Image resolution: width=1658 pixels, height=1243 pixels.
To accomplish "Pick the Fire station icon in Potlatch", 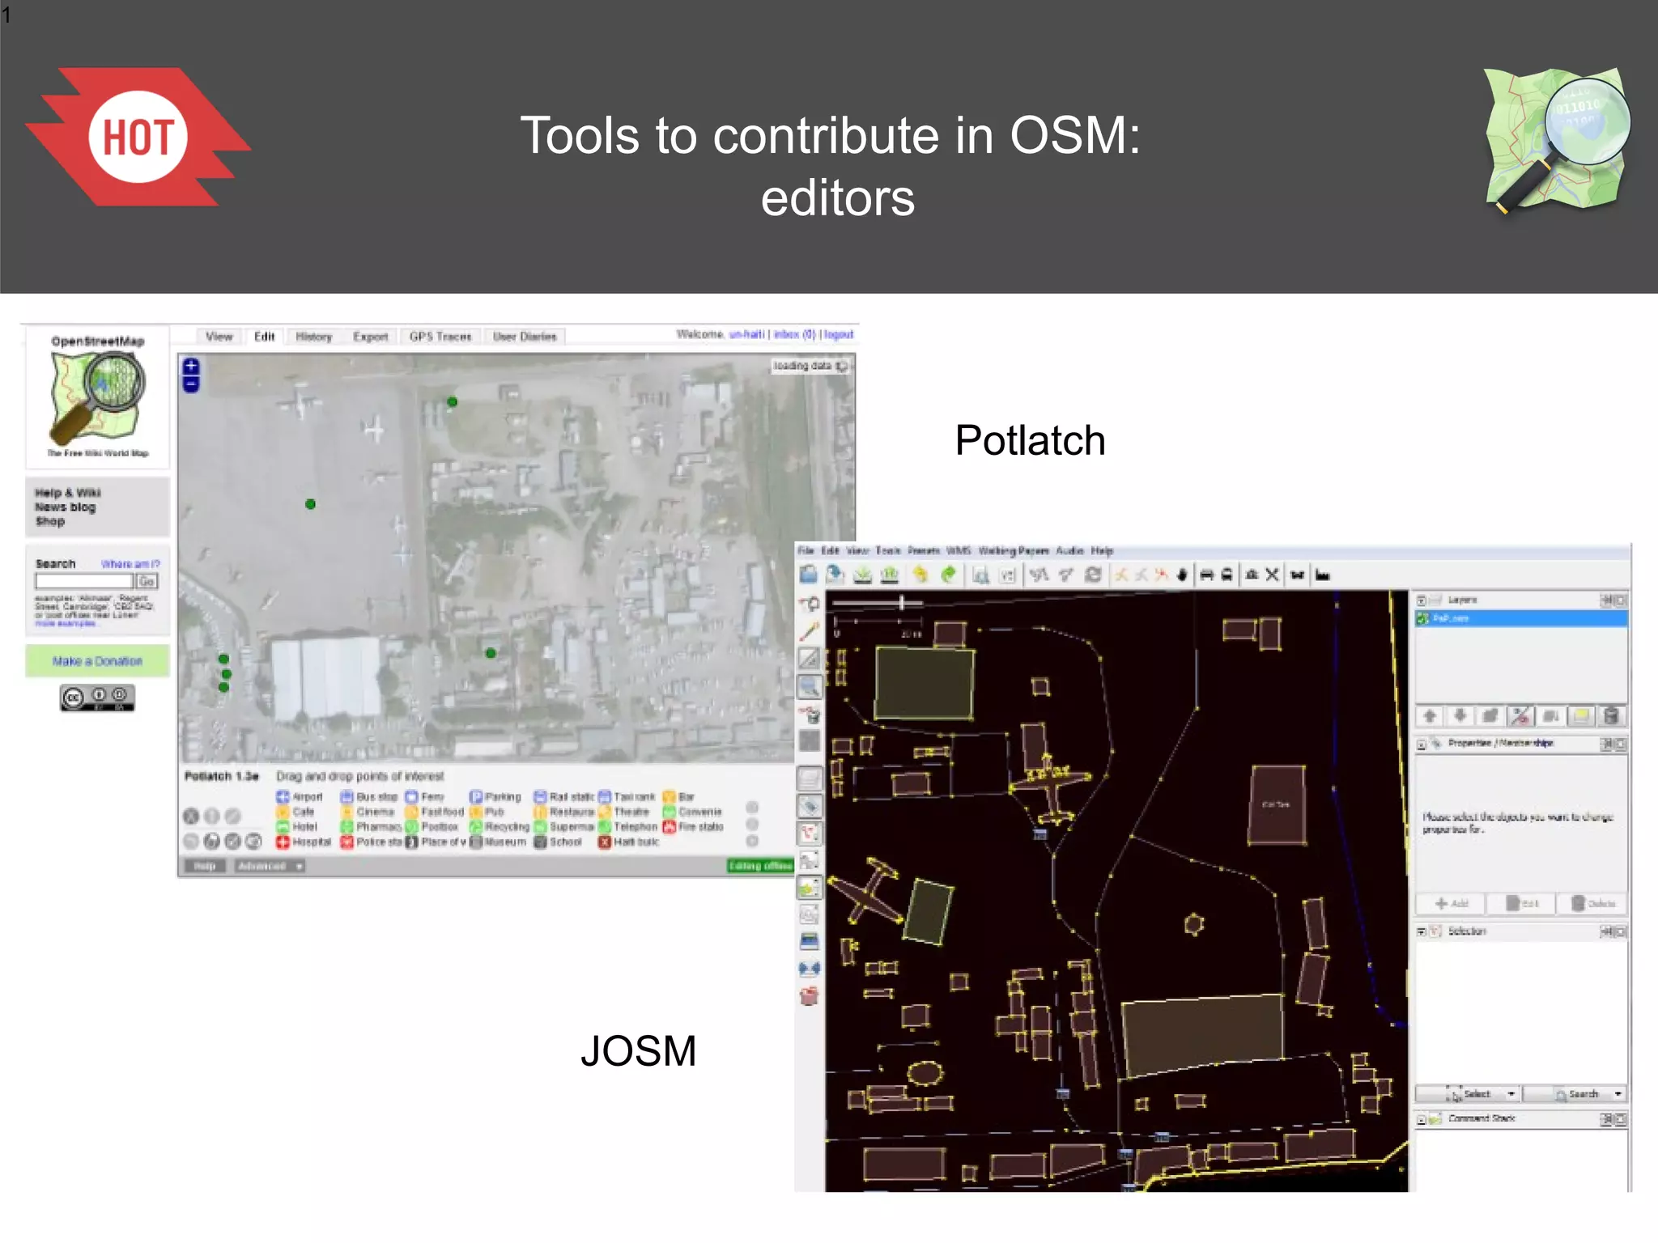I will coord(669,827).
